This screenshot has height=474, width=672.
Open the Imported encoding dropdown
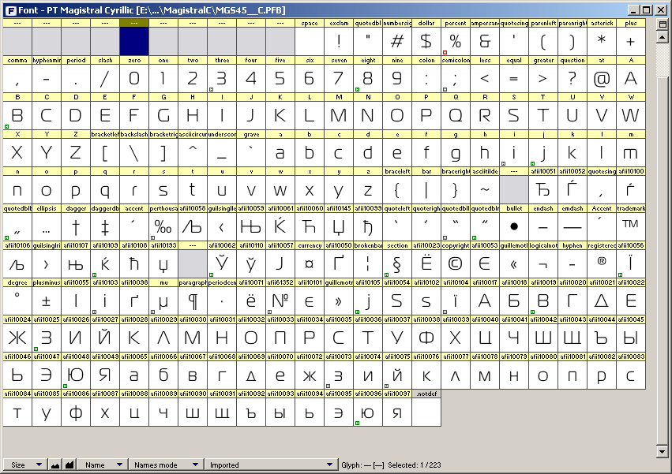[271, 465]
